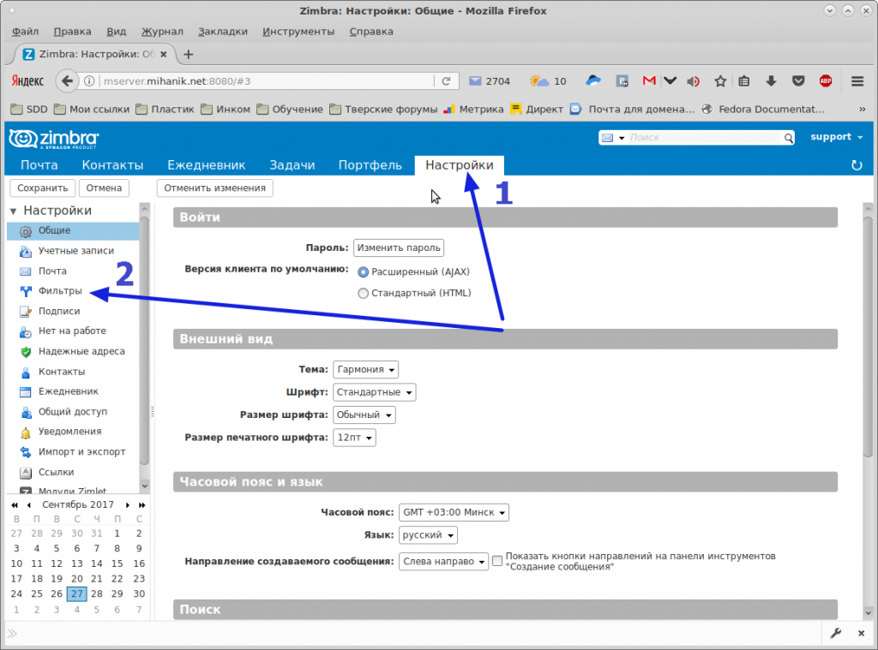
Task: Open print font size dropdown 12пт
Action: (354, 438)
